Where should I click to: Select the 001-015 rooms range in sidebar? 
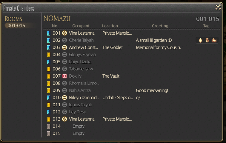(16, 26)
